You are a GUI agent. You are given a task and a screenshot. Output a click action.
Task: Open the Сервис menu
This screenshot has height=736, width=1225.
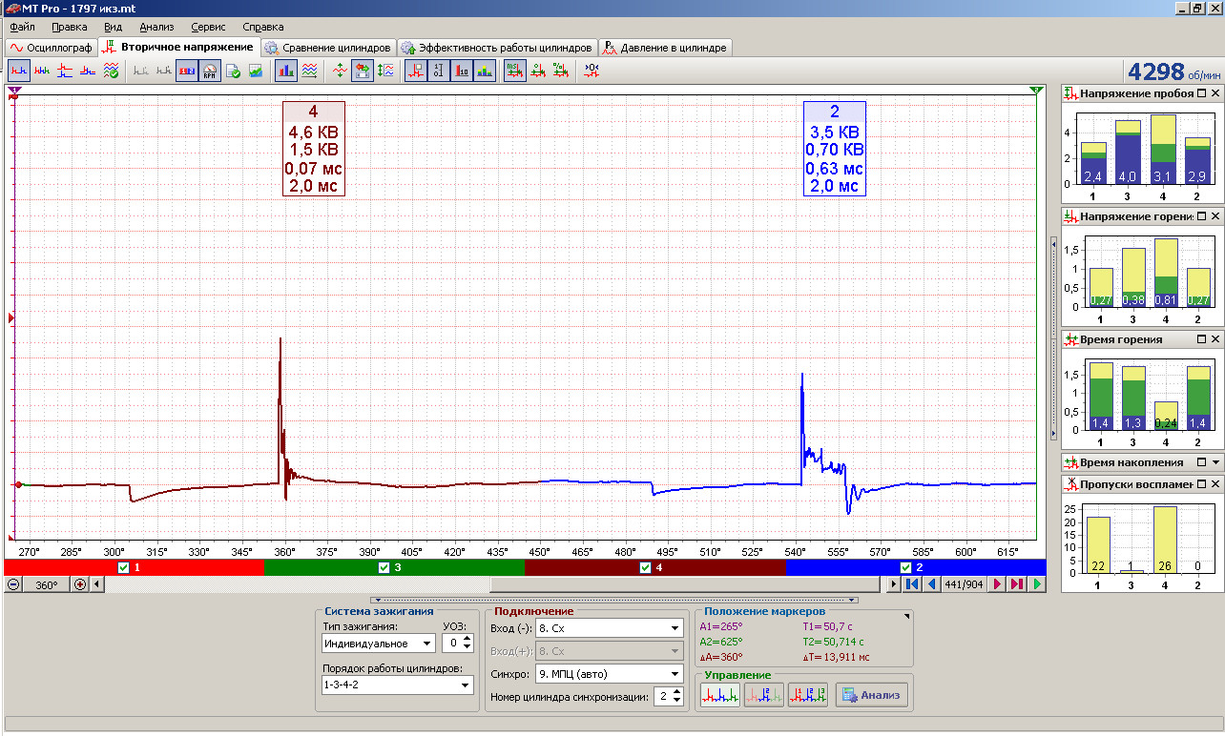(x=209, y=27)
